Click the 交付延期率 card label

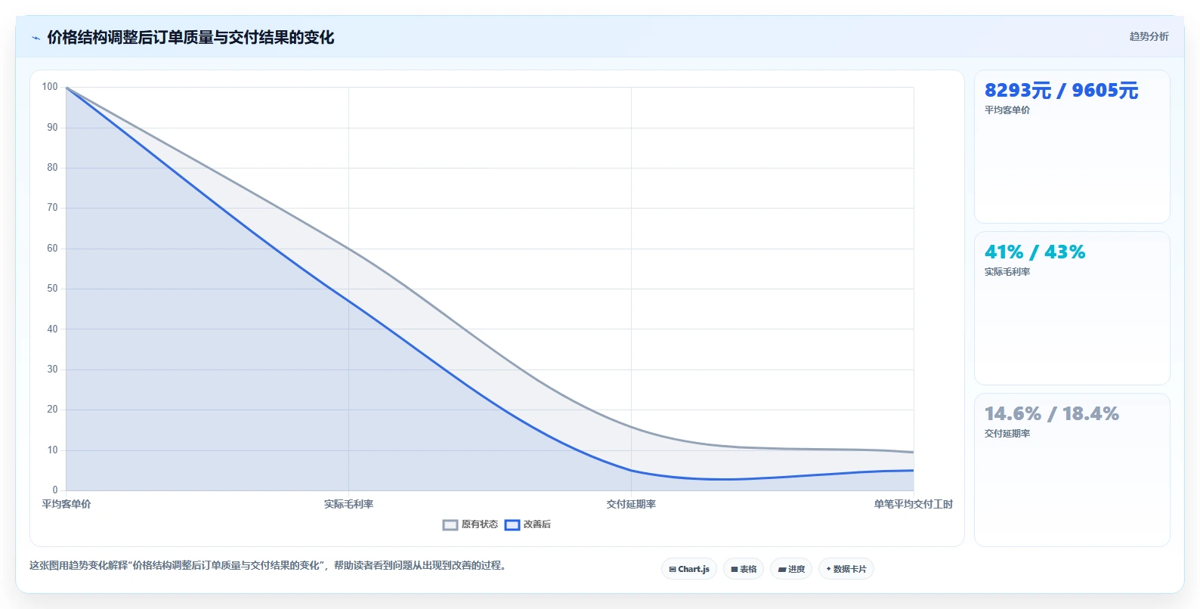1007,434
